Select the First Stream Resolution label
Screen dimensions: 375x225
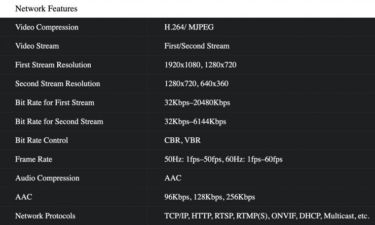pyautogui.click(x=53, y=65)
